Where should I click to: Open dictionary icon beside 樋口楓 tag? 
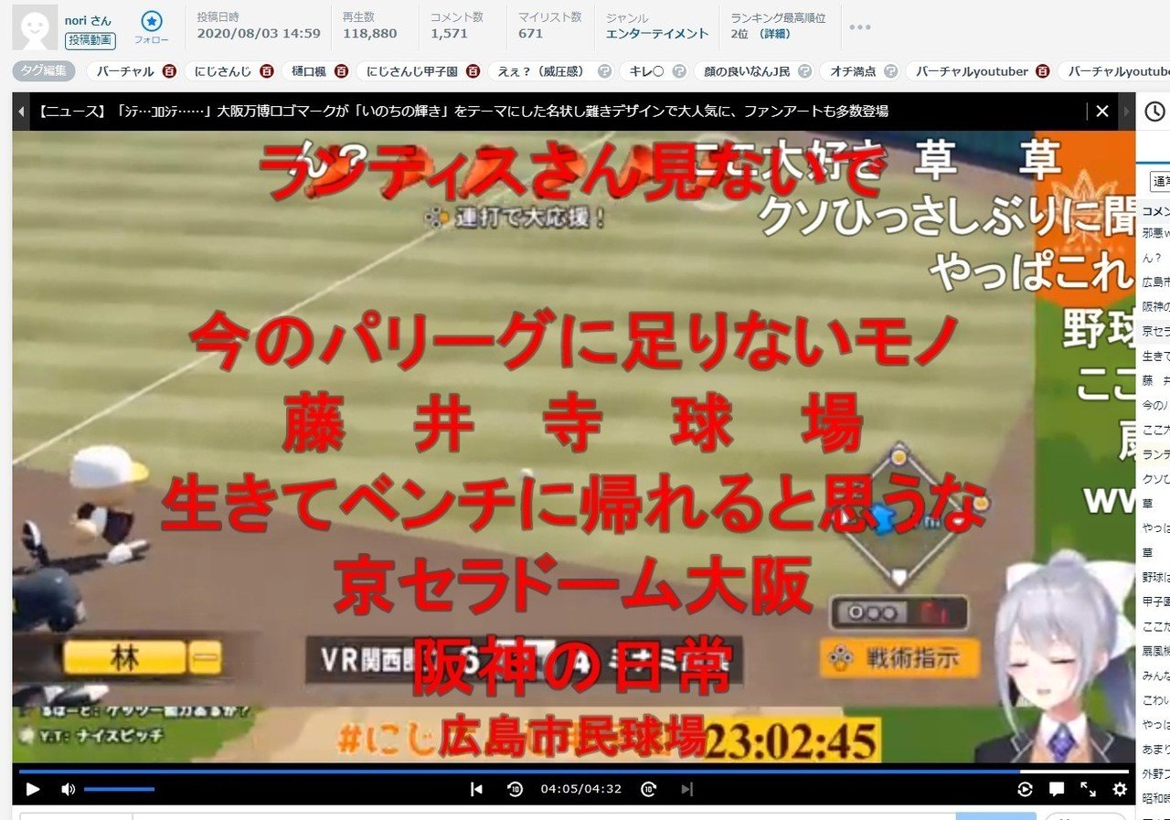341,71
